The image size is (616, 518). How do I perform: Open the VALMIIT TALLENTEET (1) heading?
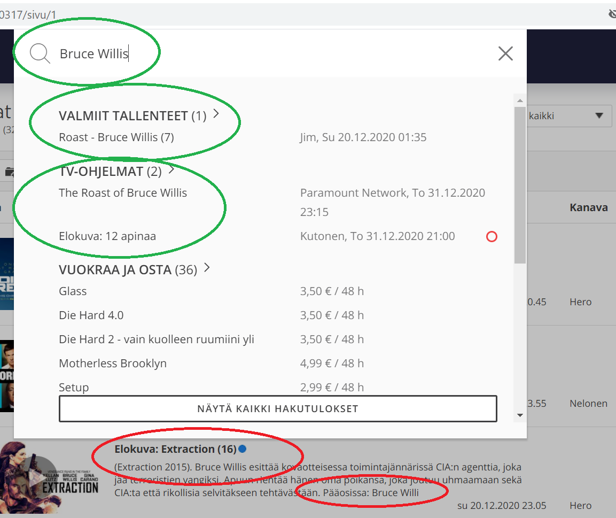132,116
